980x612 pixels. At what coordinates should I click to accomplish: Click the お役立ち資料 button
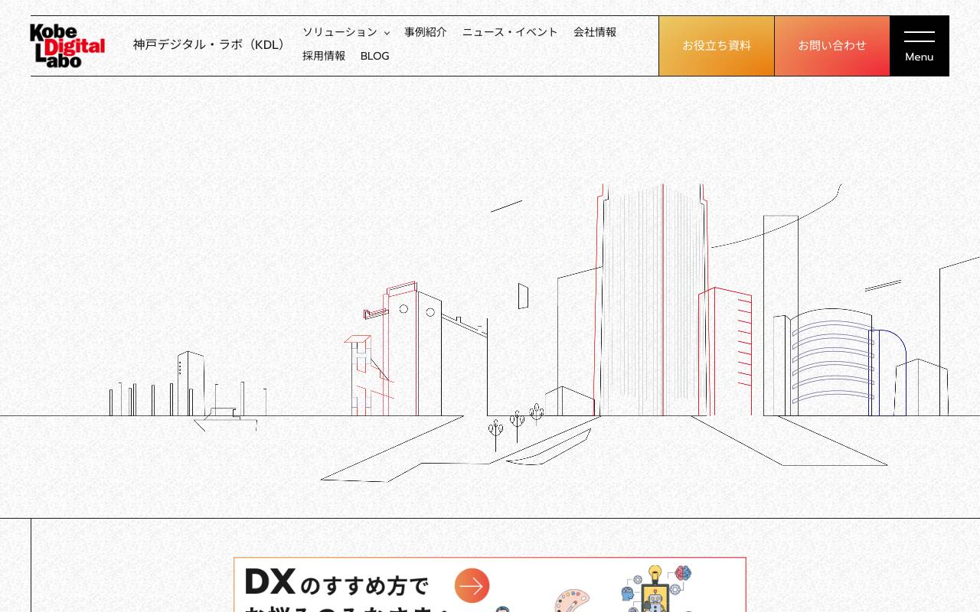coord(717,46)
